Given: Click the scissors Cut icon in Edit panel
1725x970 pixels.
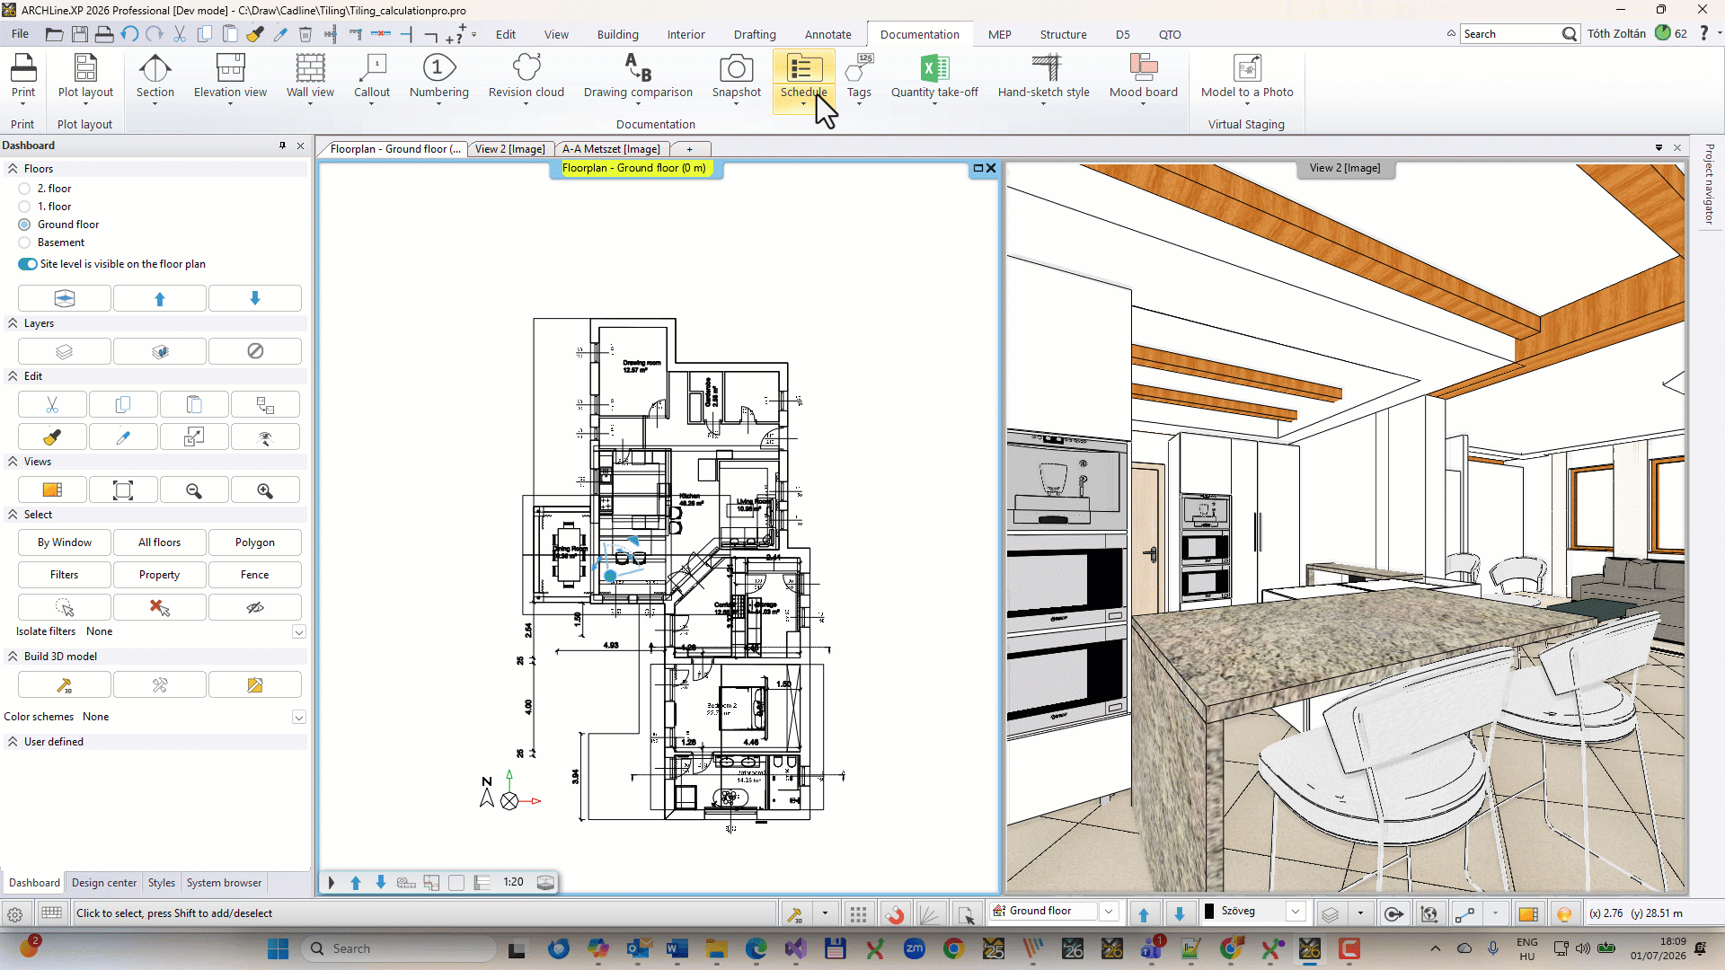Looking at the screenshot, I should point(52,405).
